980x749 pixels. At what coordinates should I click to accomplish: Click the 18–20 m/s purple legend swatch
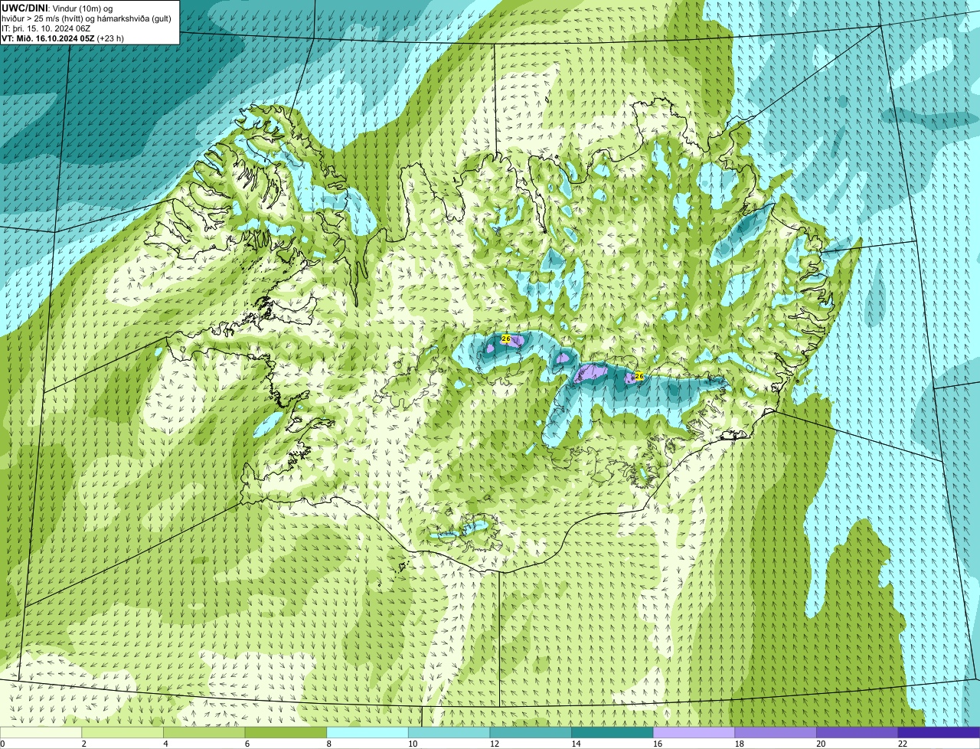pos(776,732)
